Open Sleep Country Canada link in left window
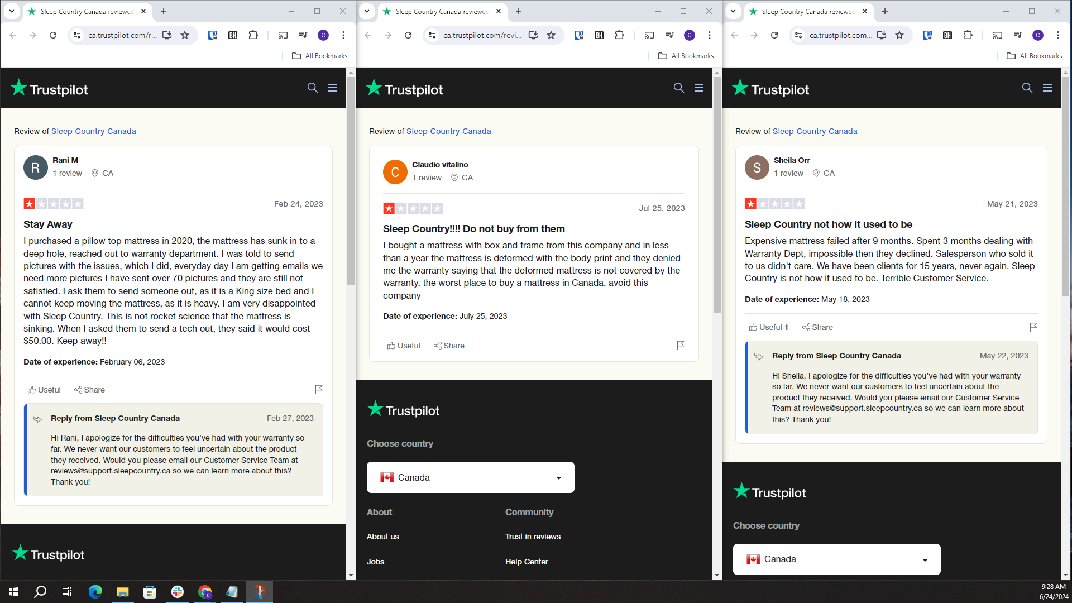The width and height of the screenshot is (1072, 603). click(94, 131)
